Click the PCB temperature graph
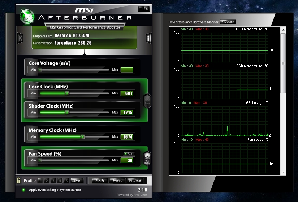Image resolution: width=298 pixels, height=202 pixels. pos(224,84)
